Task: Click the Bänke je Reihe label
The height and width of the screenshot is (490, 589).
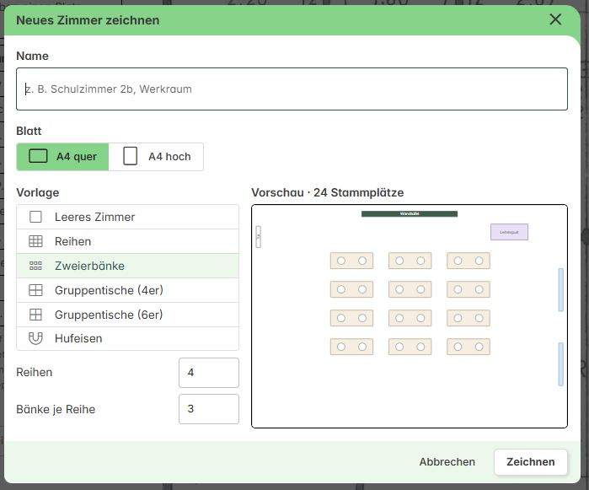Action: pos(56,409)
